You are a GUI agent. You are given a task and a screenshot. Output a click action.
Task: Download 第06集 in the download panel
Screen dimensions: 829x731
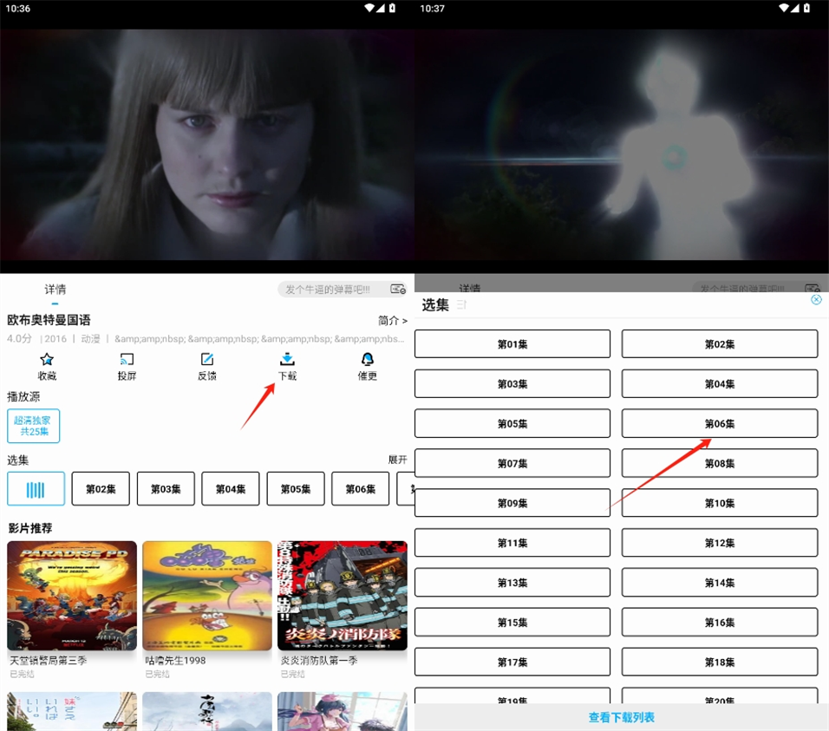tap(720, 423)
